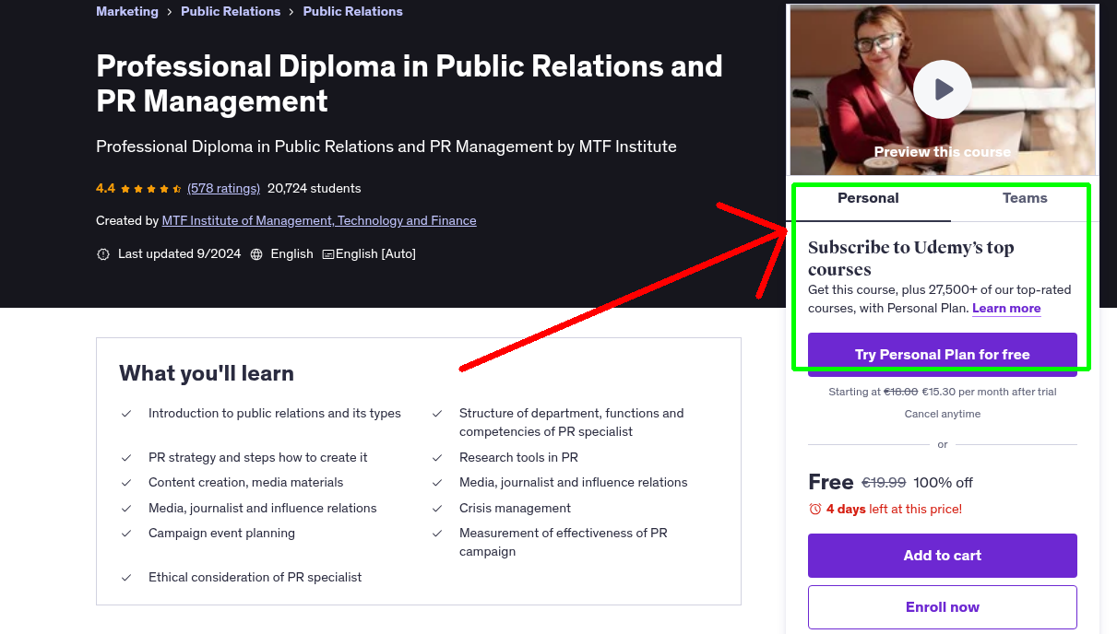Click the clock icon beside Last updated
The image size is (1117, 634).
click(x=103, y=254)
